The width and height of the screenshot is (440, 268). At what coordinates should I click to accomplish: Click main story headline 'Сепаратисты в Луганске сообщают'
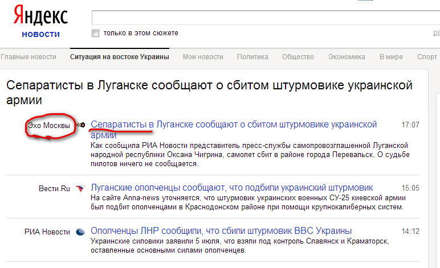coord(209,92)
